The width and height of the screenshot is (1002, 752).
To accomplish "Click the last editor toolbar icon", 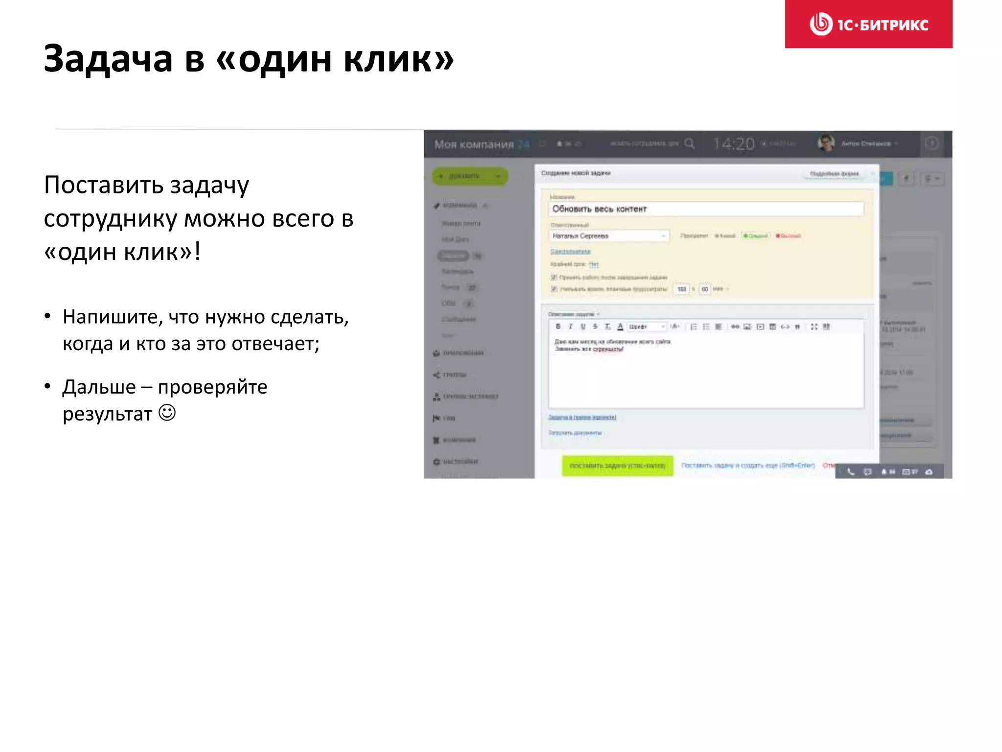I will 826,327.
